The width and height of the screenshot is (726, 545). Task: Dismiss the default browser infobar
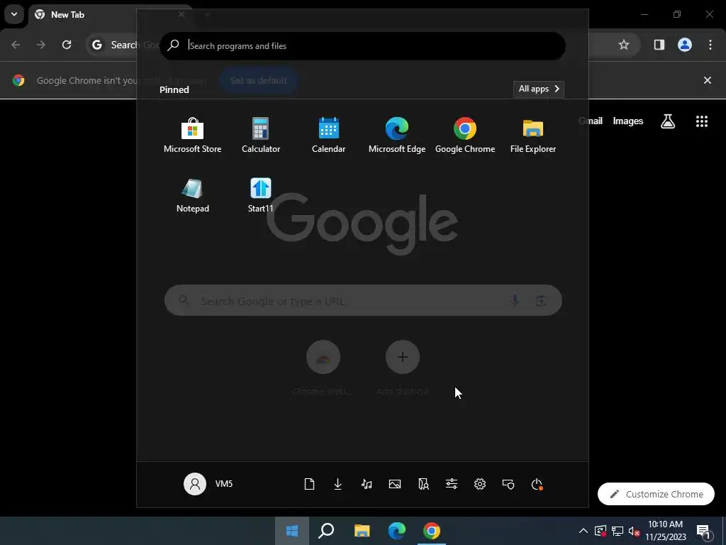click(708, 80)
